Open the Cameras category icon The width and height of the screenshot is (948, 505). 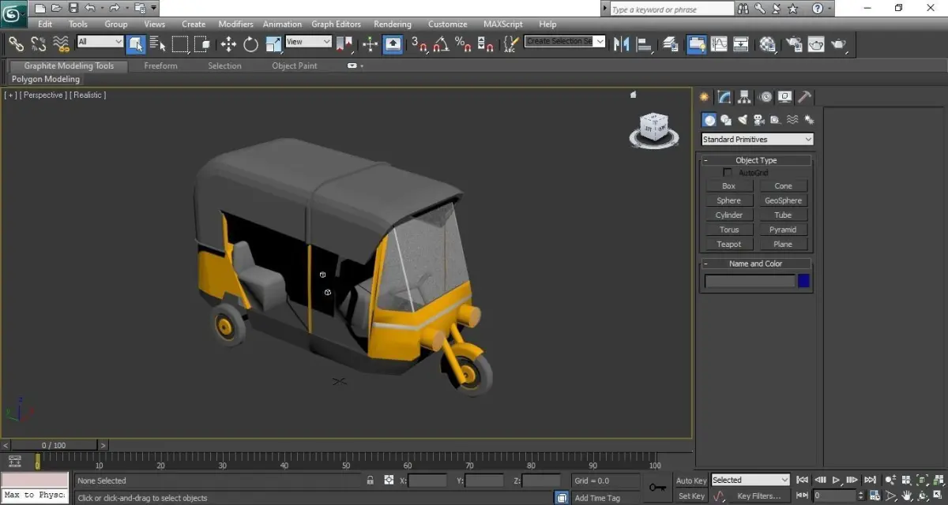758,120
